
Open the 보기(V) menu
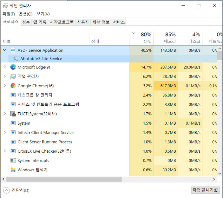click(x=43, y=14)
